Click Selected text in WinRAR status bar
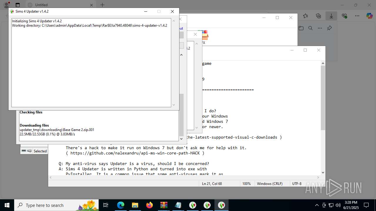The height and width of the screenshot is (211, 376). (x=40, y=151)
